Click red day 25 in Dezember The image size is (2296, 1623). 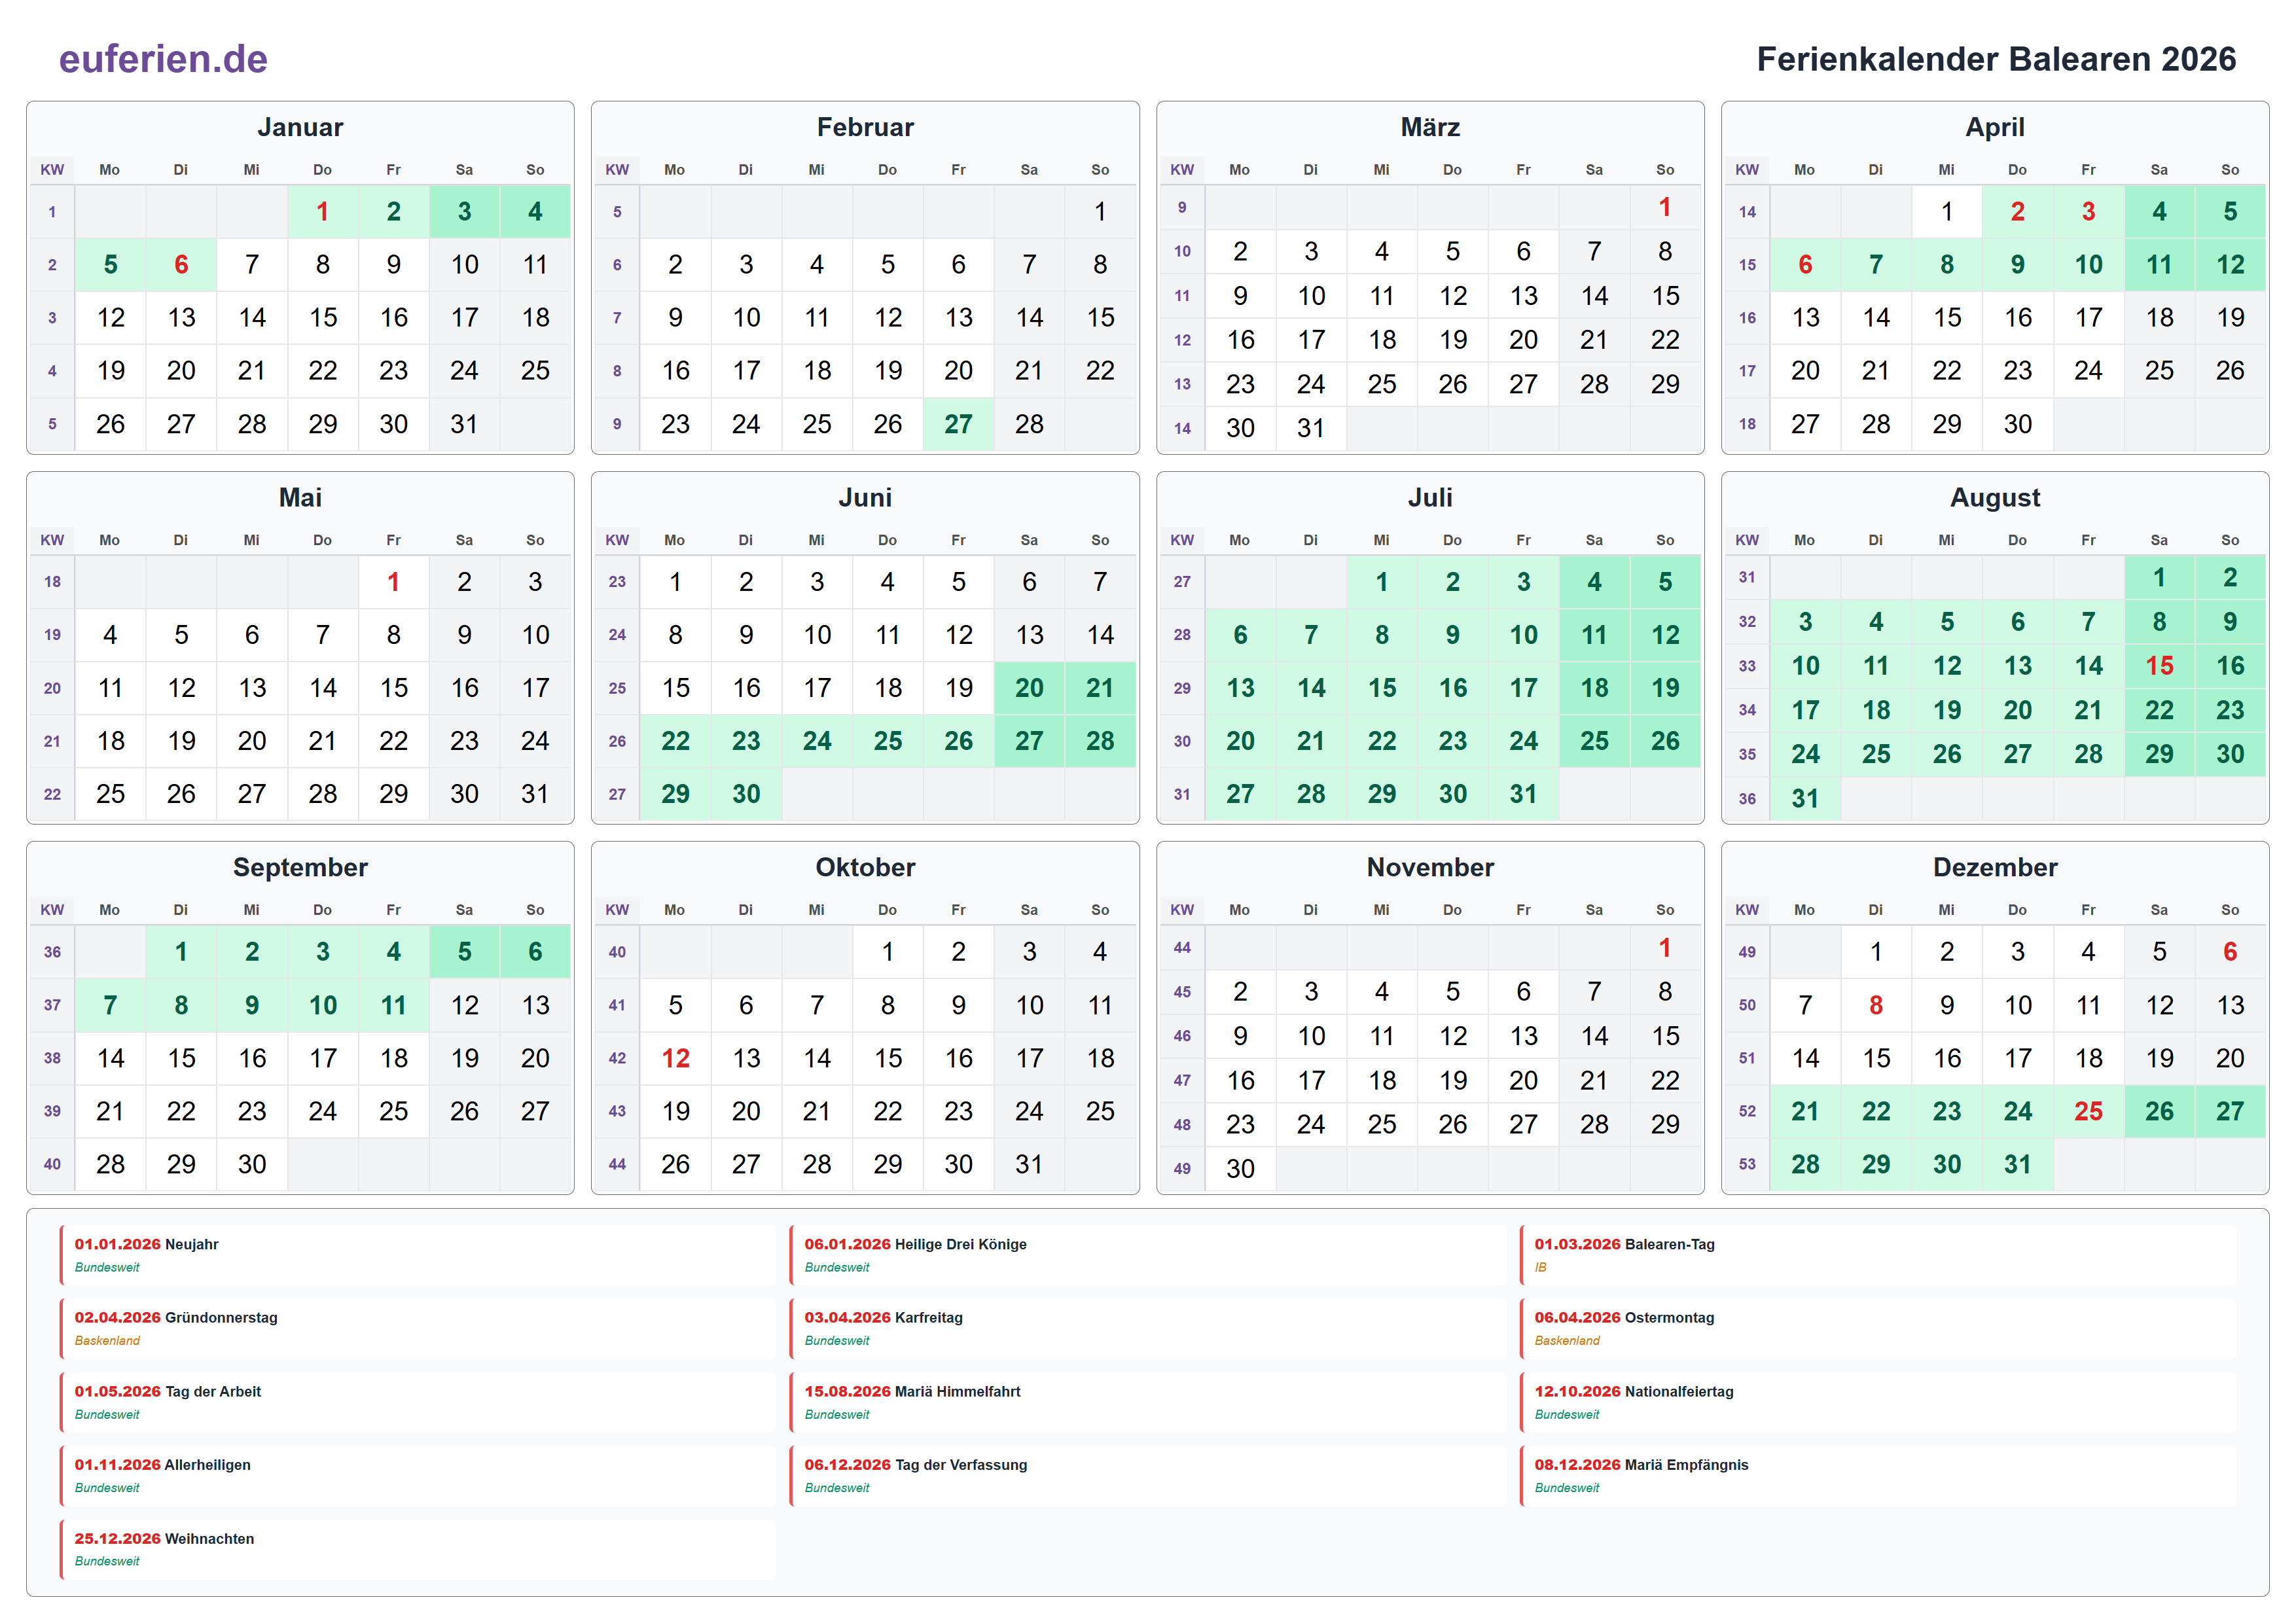pos(2088,1111)
